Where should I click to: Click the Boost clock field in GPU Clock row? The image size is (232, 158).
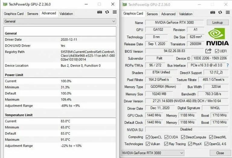(x=219, y=115)
